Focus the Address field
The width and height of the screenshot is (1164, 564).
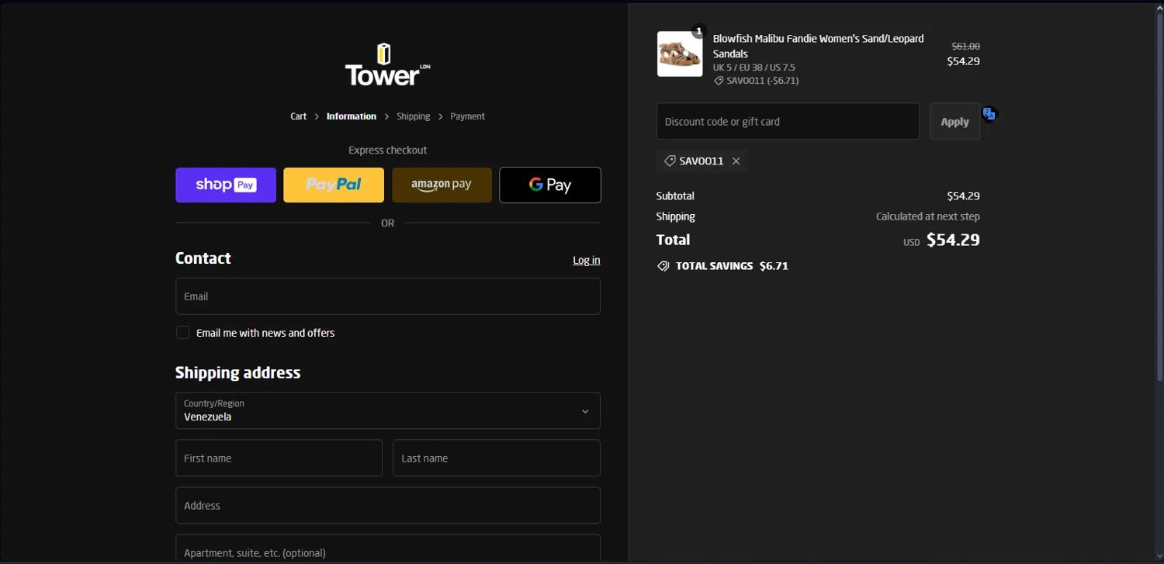tap(388, 506)
